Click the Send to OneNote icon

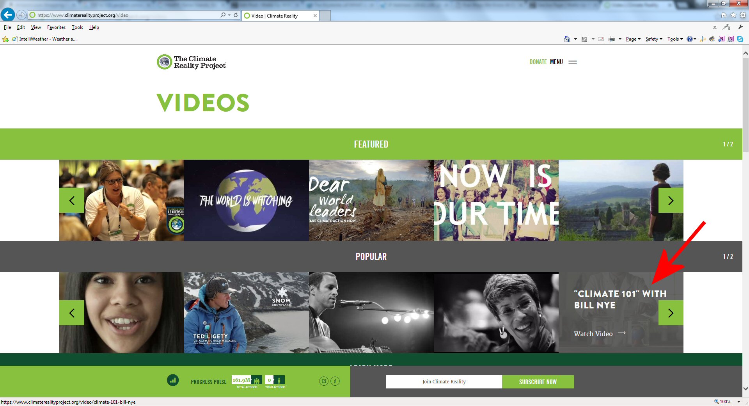click(721, 39)
